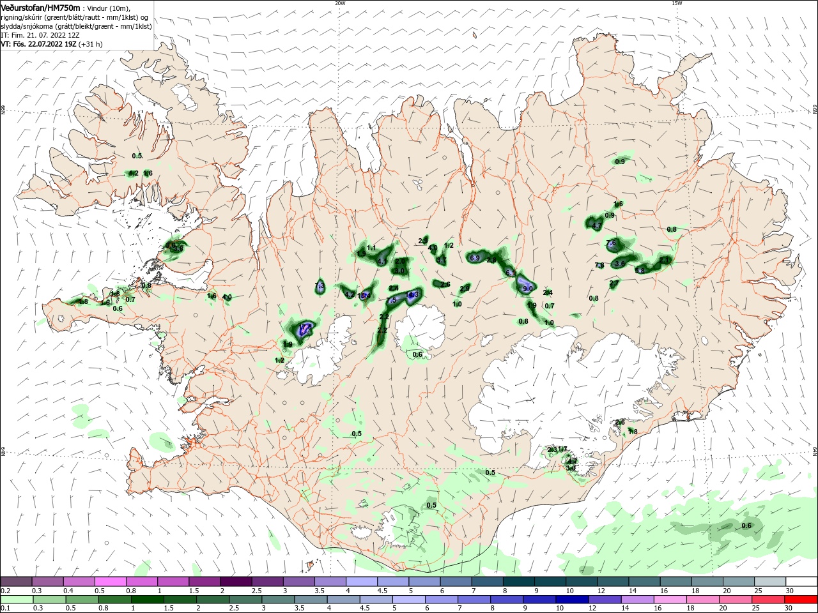Click the 3.7 precipitation value
This screenshot has height=613, width=818.
pos(442,260)
